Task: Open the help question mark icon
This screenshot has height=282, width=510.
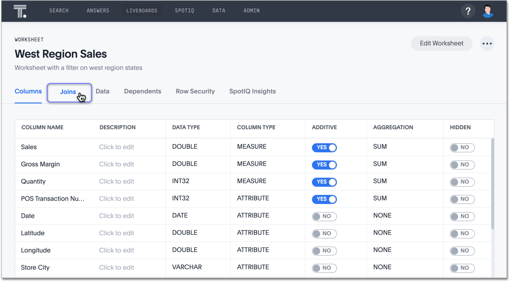Action: click(x=468, y=11)
